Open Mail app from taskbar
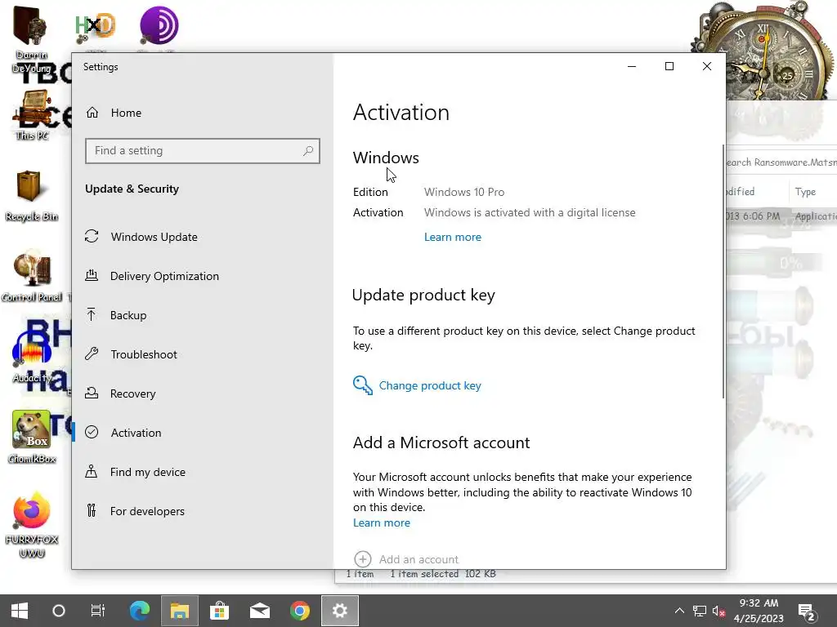Image resolution: width=837 pixels, height=627 pixels. click(260, 611)
